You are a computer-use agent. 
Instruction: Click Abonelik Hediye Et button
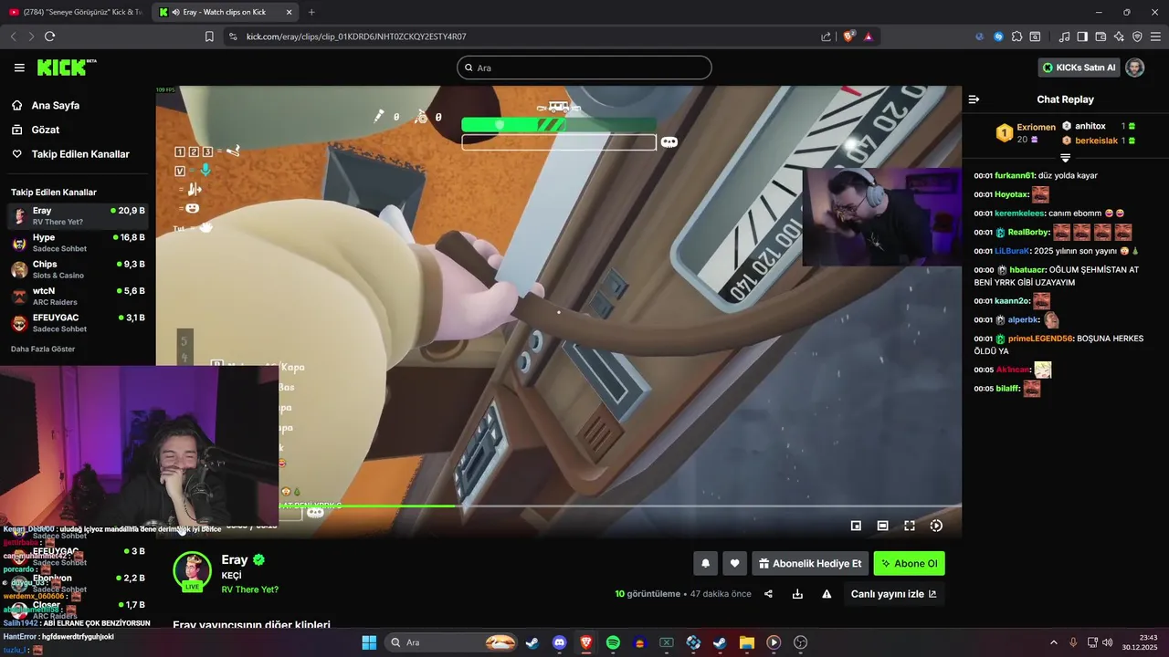pyautogui.click(x=810, y=564)
